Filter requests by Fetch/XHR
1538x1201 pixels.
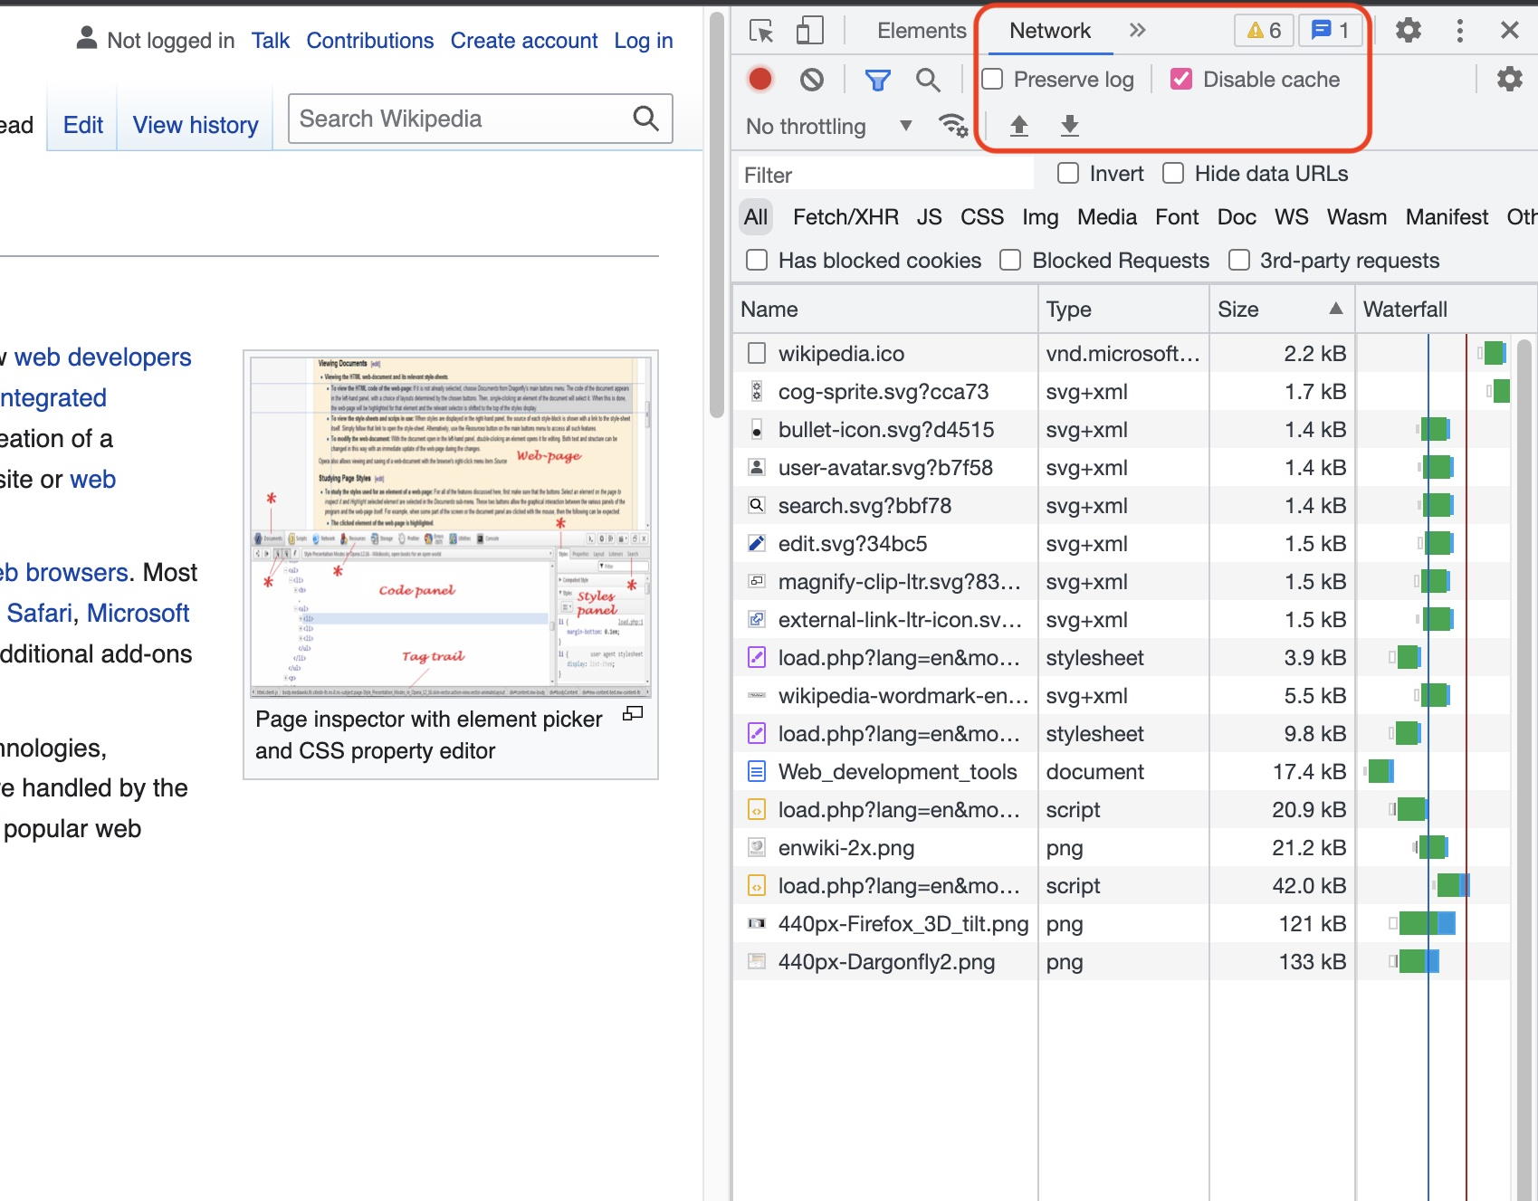point(845,217)
